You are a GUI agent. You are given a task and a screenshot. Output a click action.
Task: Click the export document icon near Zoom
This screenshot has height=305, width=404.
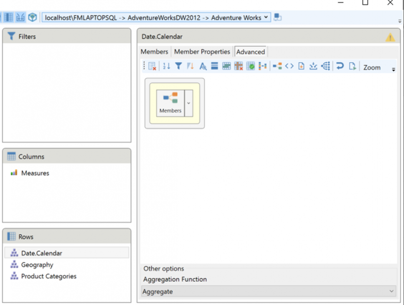[x=352, y=66]
